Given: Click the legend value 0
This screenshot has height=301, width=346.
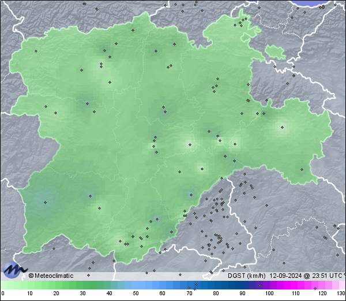Looking at the screenshot, I should (x=3, y=293).
